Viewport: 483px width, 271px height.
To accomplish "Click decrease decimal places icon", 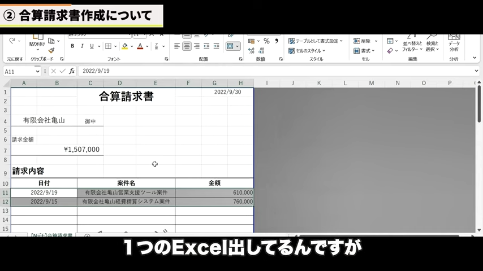I will 261,50.
